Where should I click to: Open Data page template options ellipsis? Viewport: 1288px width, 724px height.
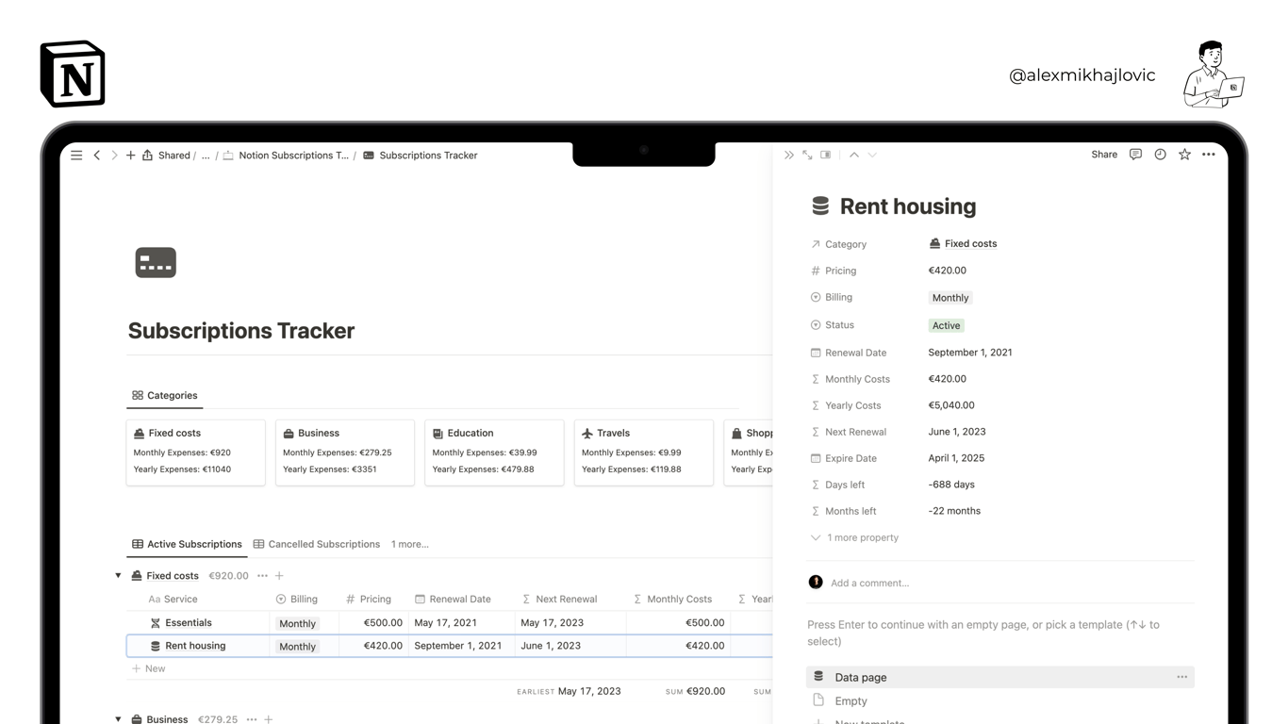tap(1181, 677)
